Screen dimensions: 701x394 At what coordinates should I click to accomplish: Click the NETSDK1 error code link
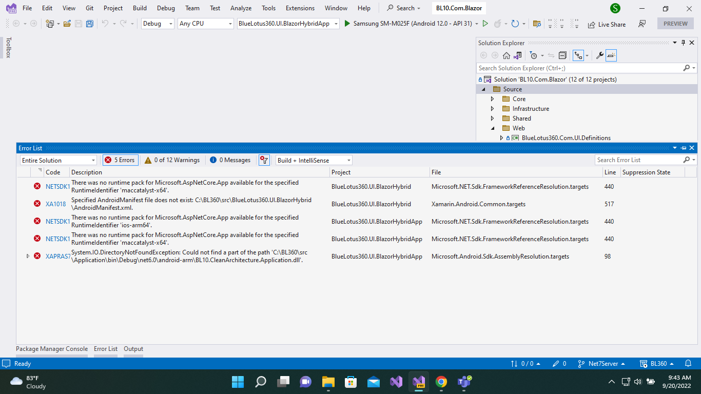[x=57, y=186]
